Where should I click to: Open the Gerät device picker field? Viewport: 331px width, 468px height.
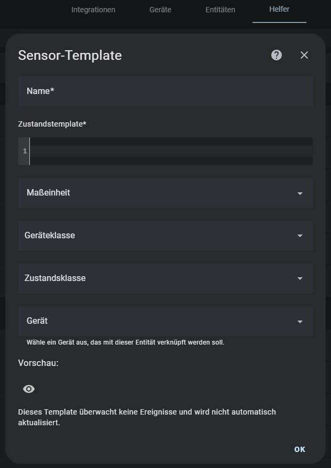[x=165, y=321]
